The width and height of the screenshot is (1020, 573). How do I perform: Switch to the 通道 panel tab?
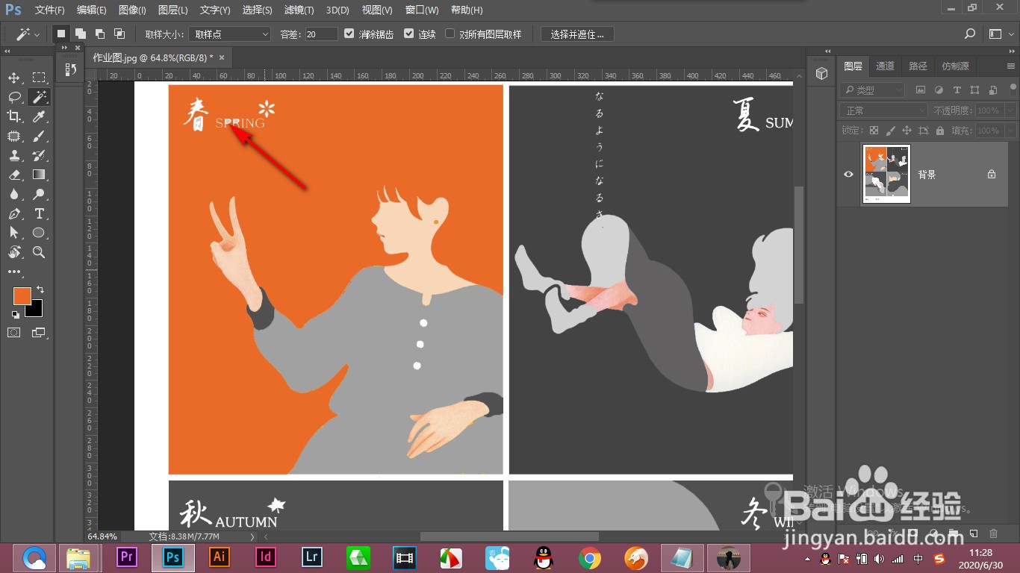click(885, 66)
